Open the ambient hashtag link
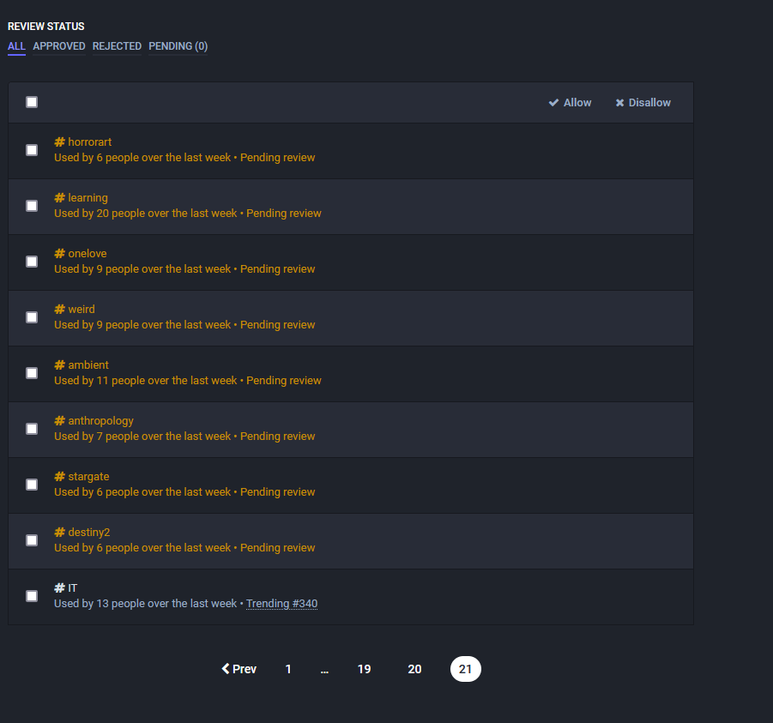The height and width of the screenshot is (723, 773). pos(82,365)
